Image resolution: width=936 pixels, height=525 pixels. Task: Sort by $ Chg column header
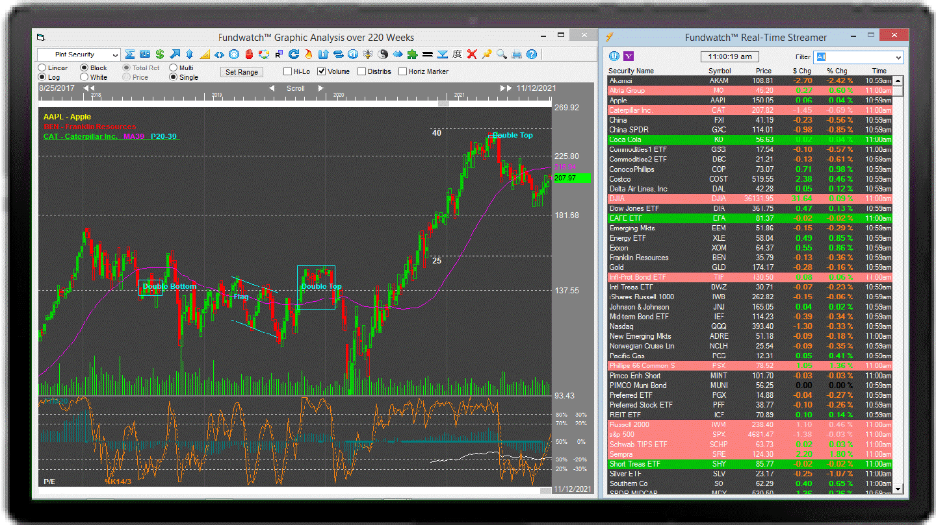(x=802, y=71)
